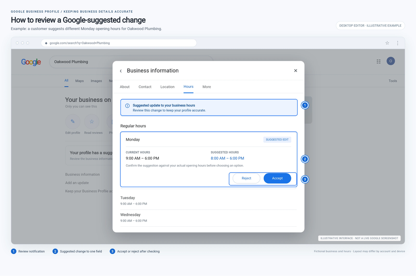
Task: Open the Google apps grid icon
Action: click(x=379, y=61)
